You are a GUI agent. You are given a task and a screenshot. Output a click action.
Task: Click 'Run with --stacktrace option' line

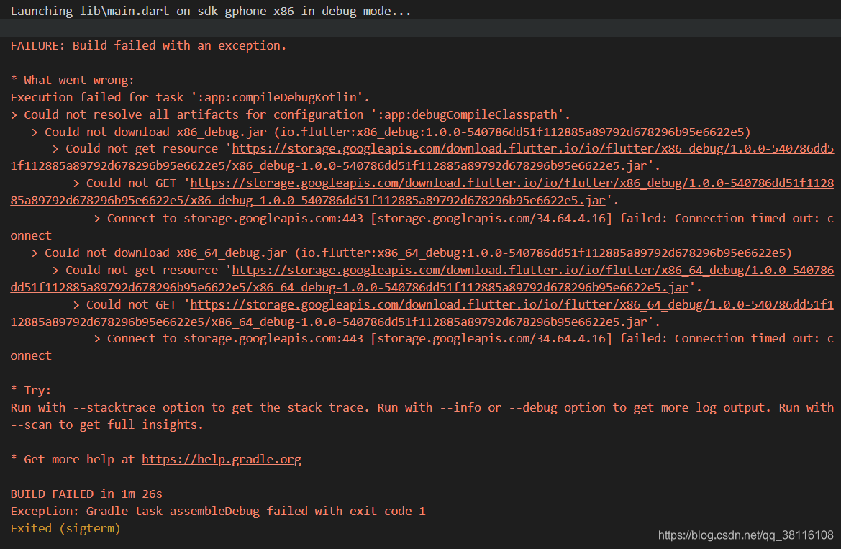pos(422,407)
